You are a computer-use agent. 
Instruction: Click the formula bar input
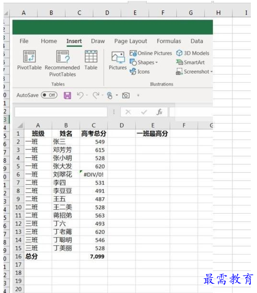click(x=191, y=112)
